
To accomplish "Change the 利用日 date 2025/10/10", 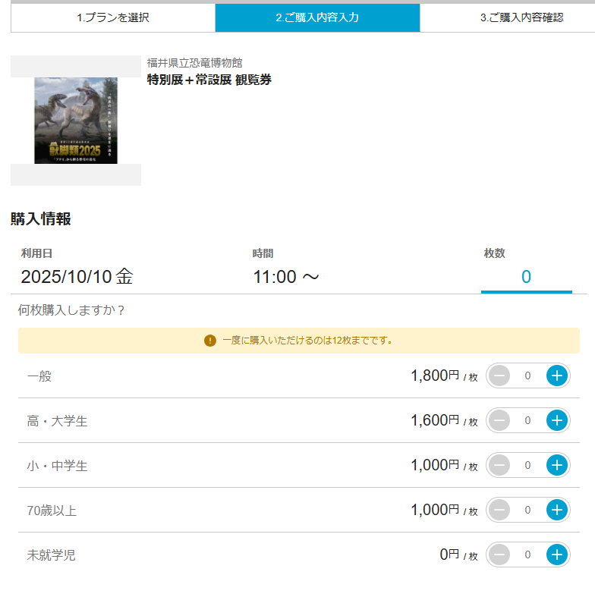I will coord(77,277).
